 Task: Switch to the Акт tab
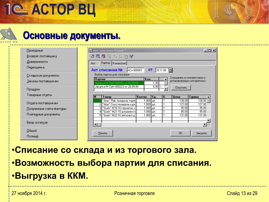[x=94, y=63]
